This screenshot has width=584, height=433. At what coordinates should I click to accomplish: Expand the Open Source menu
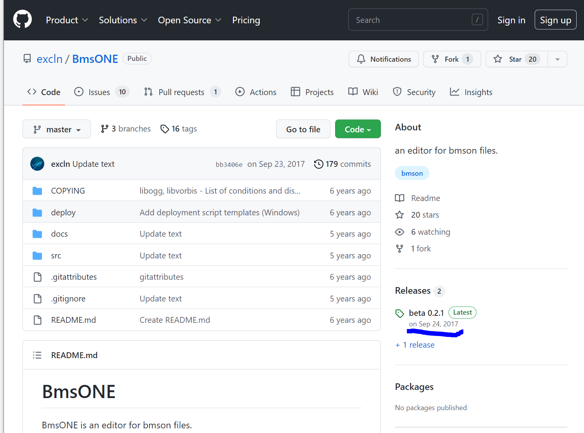(x=189, y=20)
